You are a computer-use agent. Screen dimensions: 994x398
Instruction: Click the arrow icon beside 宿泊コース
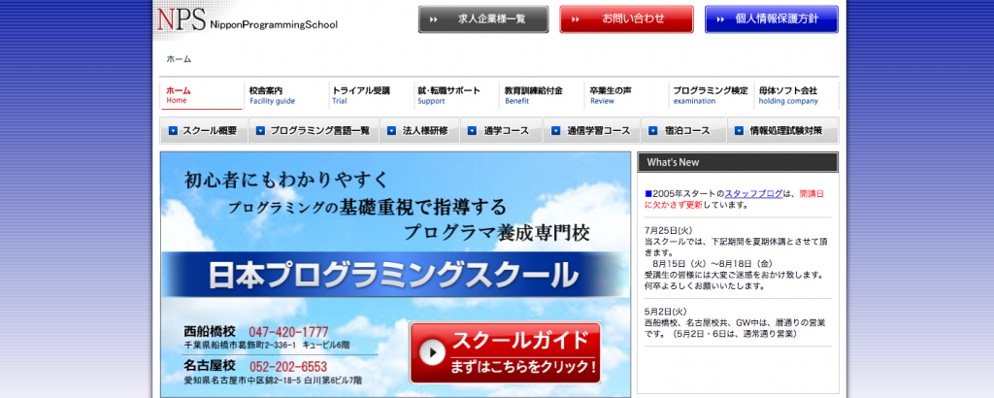(653, 131)
